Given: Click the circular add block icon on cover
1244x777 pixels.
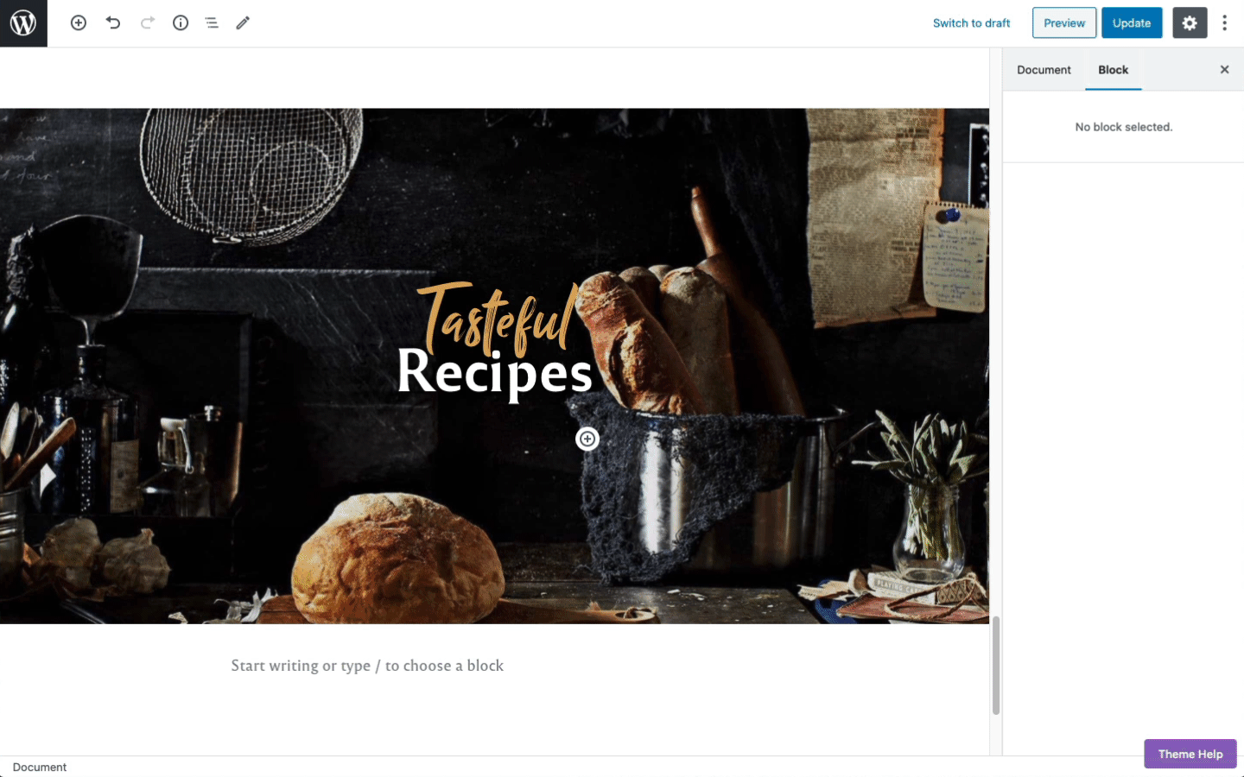Looking at the screenshot, I should (587, 439).
